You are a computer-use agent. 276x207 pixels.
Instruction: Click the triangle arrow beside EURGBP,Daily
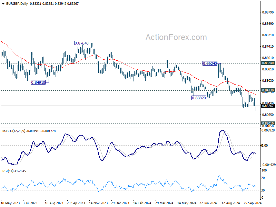click(3, 4)
